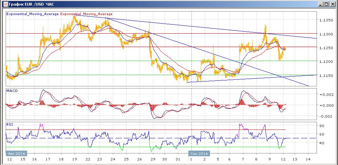Click the September date label 12 preceding 13
Image resolution: width=338 pixels, height=165 pixels.
[283, 159]
